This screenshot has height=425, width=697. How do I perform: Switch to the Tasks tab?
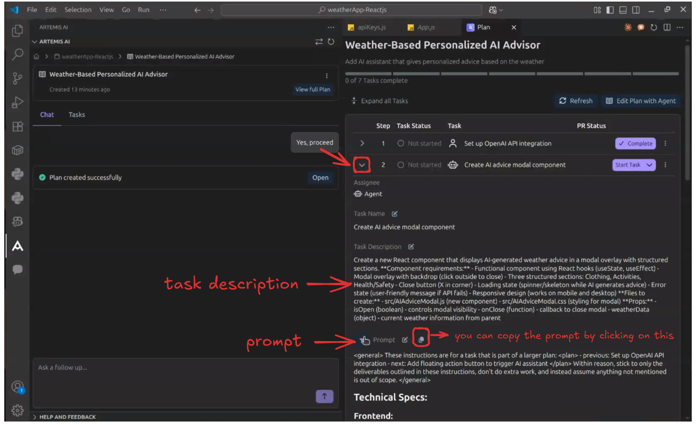(x=77, y=115)
